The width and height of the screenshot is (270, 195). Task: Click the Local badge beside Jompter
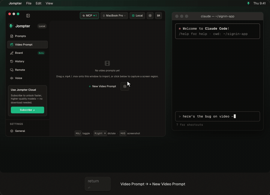point(42,26)
